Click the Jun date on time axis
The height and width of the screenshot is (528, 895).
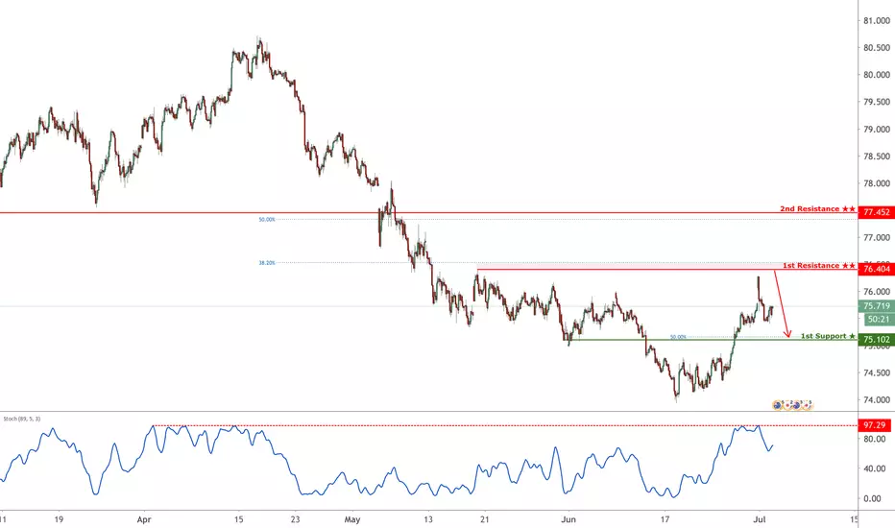coord(568,519)
